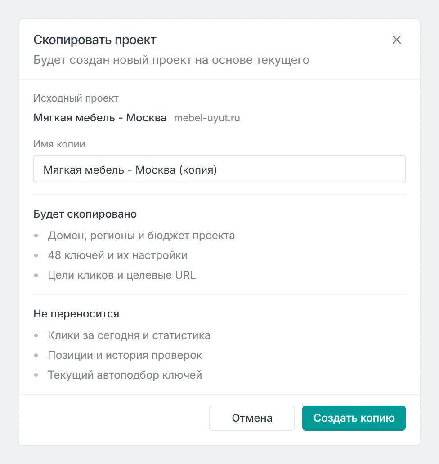Click item Клики за сегодня и статистика
The image size is (439, 464).
point(129,335)
